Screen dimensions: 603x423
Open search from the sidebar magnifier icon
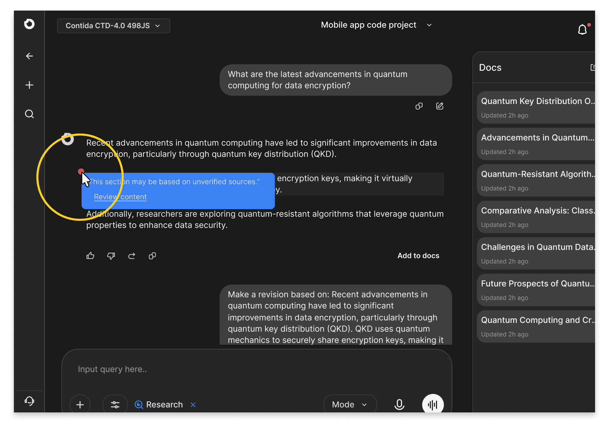29,114
